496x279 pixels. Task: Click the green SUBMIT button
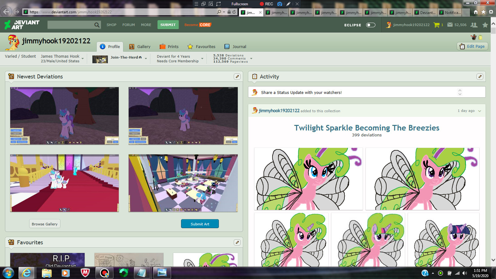tap(168, 25)
